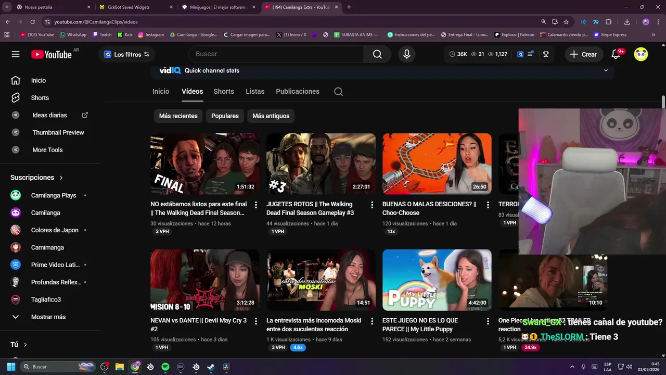
Task: Expand the Tú section
Action: click(x=19, y=345)
